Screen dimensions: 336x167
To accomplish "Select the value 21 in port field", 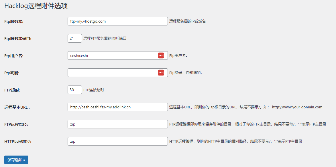I will [x=72, y=38].
